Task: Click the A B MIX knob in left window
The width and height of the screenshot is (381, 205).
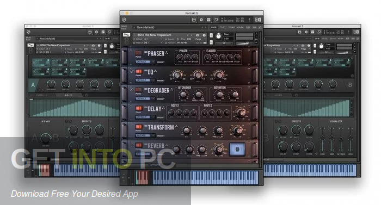Action: coord(45,138)
